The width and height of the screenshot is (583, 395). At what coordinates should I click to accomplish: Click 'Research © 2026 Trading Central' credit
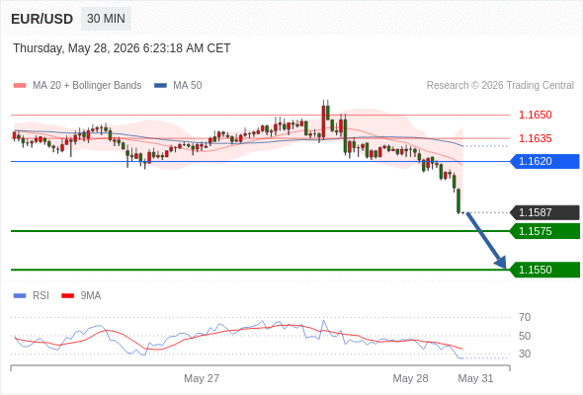(500, 86)
